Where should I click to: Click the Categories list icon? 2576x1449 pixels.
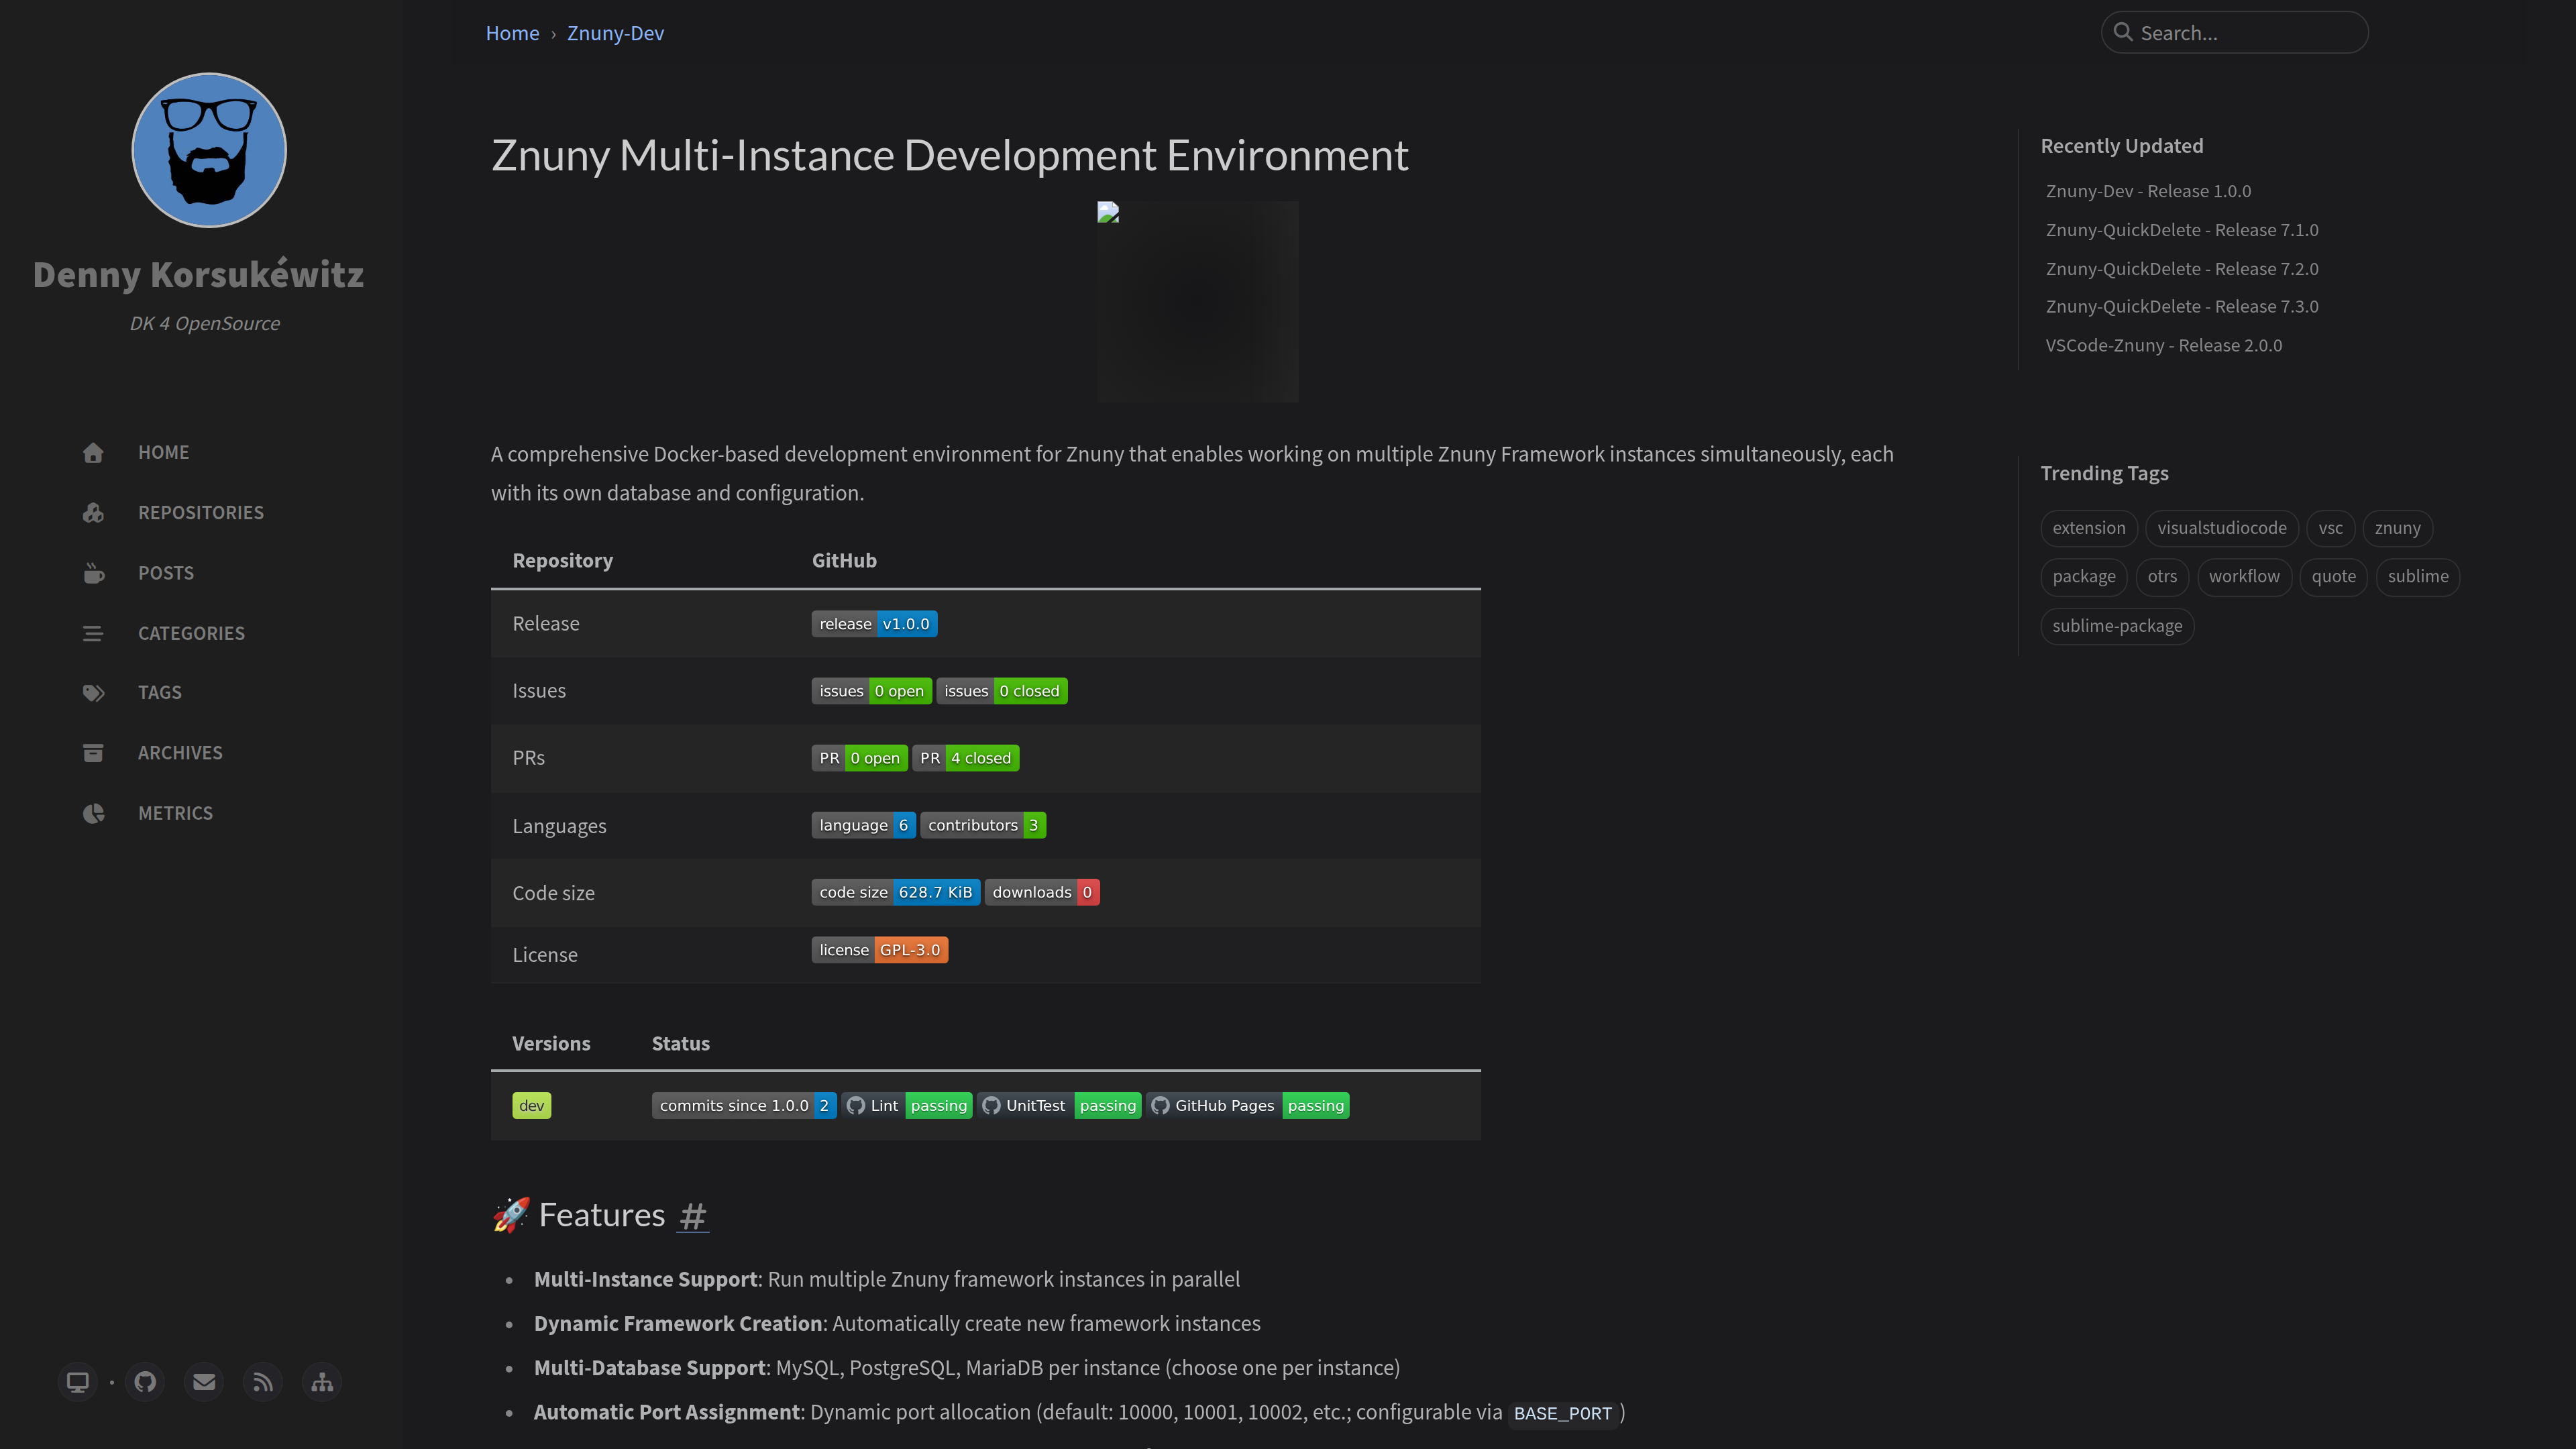tap(93, 633)
